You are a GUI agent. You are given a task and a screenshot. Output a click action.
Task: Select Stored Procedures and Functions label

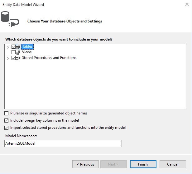(49, 58)
